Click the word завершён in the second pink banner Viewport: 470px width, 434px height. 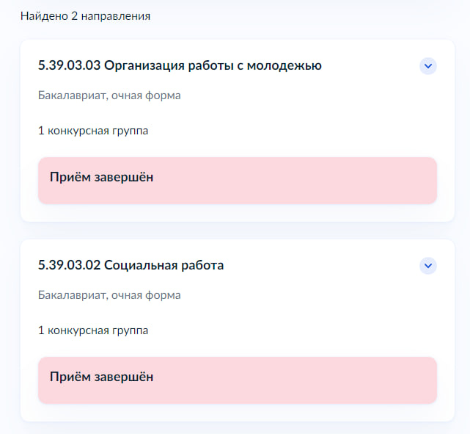124,377
